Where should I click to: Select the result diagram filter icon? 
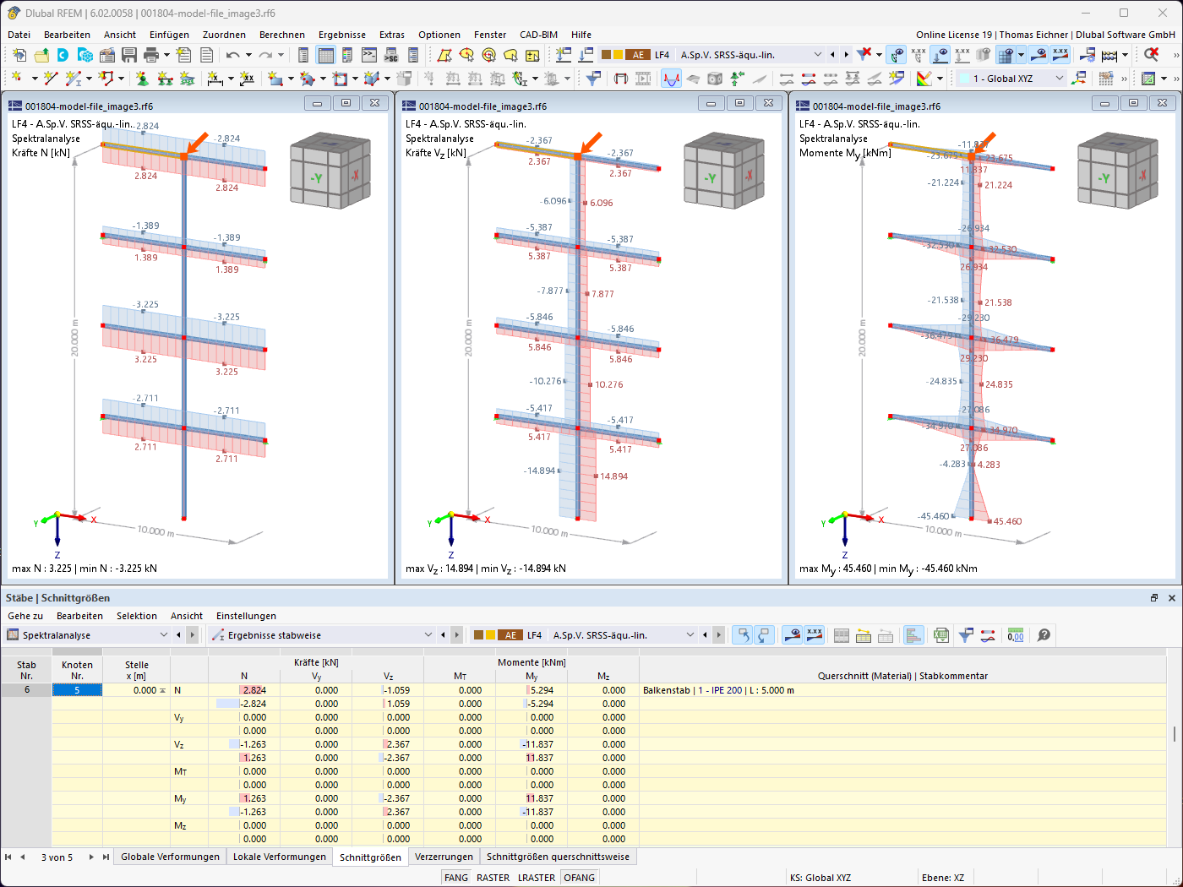tap(966, 635)
